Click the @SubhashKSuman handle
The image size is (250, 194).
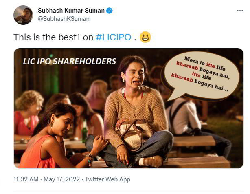pos(64,19)
